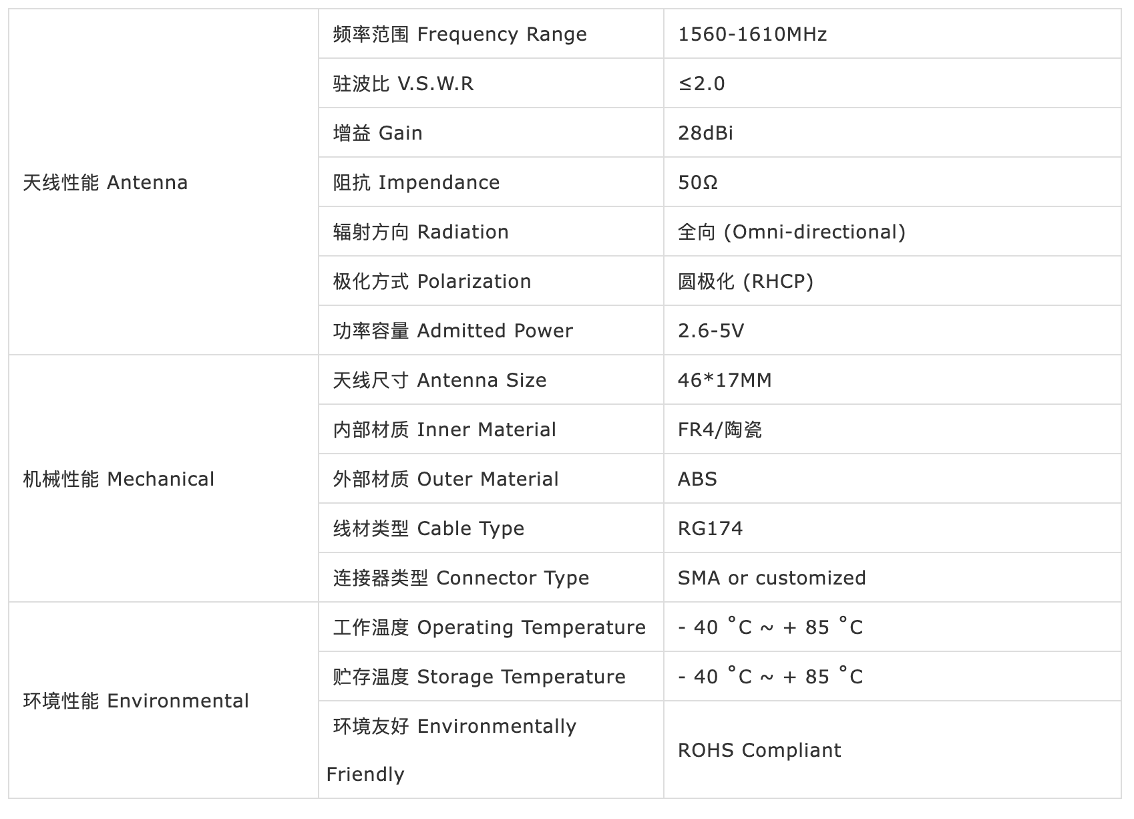Viewport: 1134px width, 819px height.
Task: Click the V.S.W.R row label
Action: [x=403, y=84]
